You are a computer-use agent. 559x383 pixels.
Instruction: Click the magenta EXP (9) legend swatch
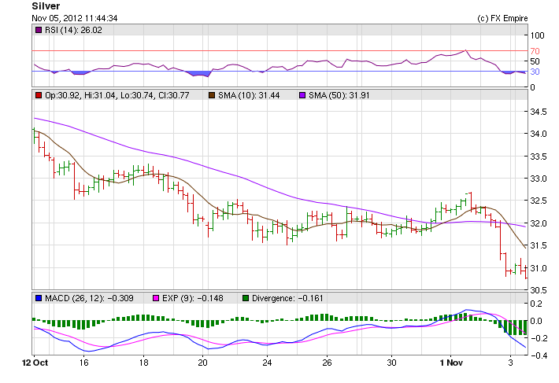pyautogui.click(x=155, y=298)
